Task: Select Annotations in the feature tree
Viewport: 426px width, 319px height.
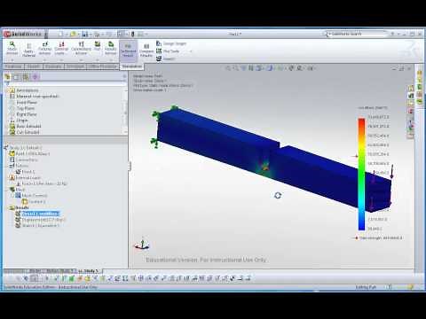Action: [x=24, y=90]
